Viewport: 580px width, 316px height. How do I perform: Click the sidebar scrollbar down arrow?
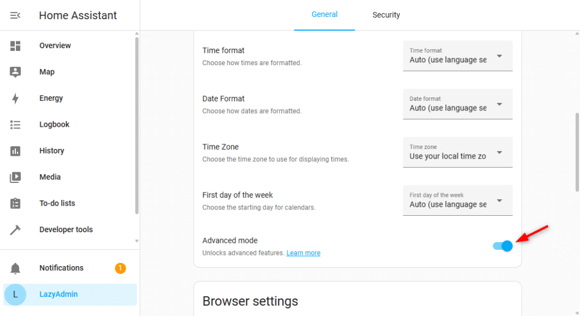(x=137, y=241)
